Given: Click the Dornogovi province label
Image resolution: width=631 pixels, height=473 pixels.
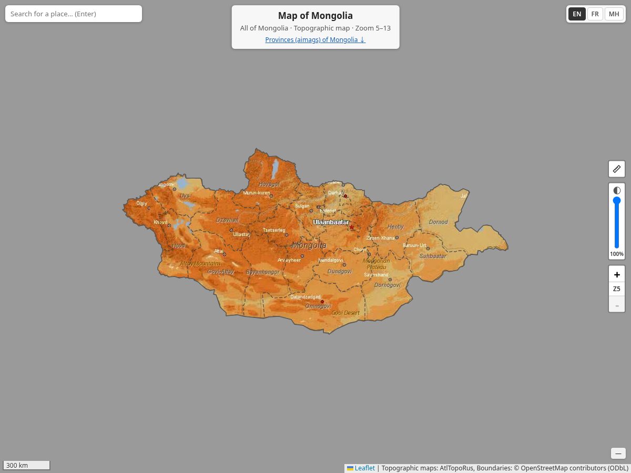Looking at the screenshot, I should click(x=388, y=285).
